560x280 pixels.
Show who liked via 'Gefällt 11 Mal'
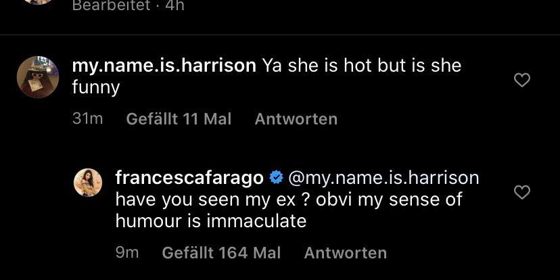[x=179, y=119]
